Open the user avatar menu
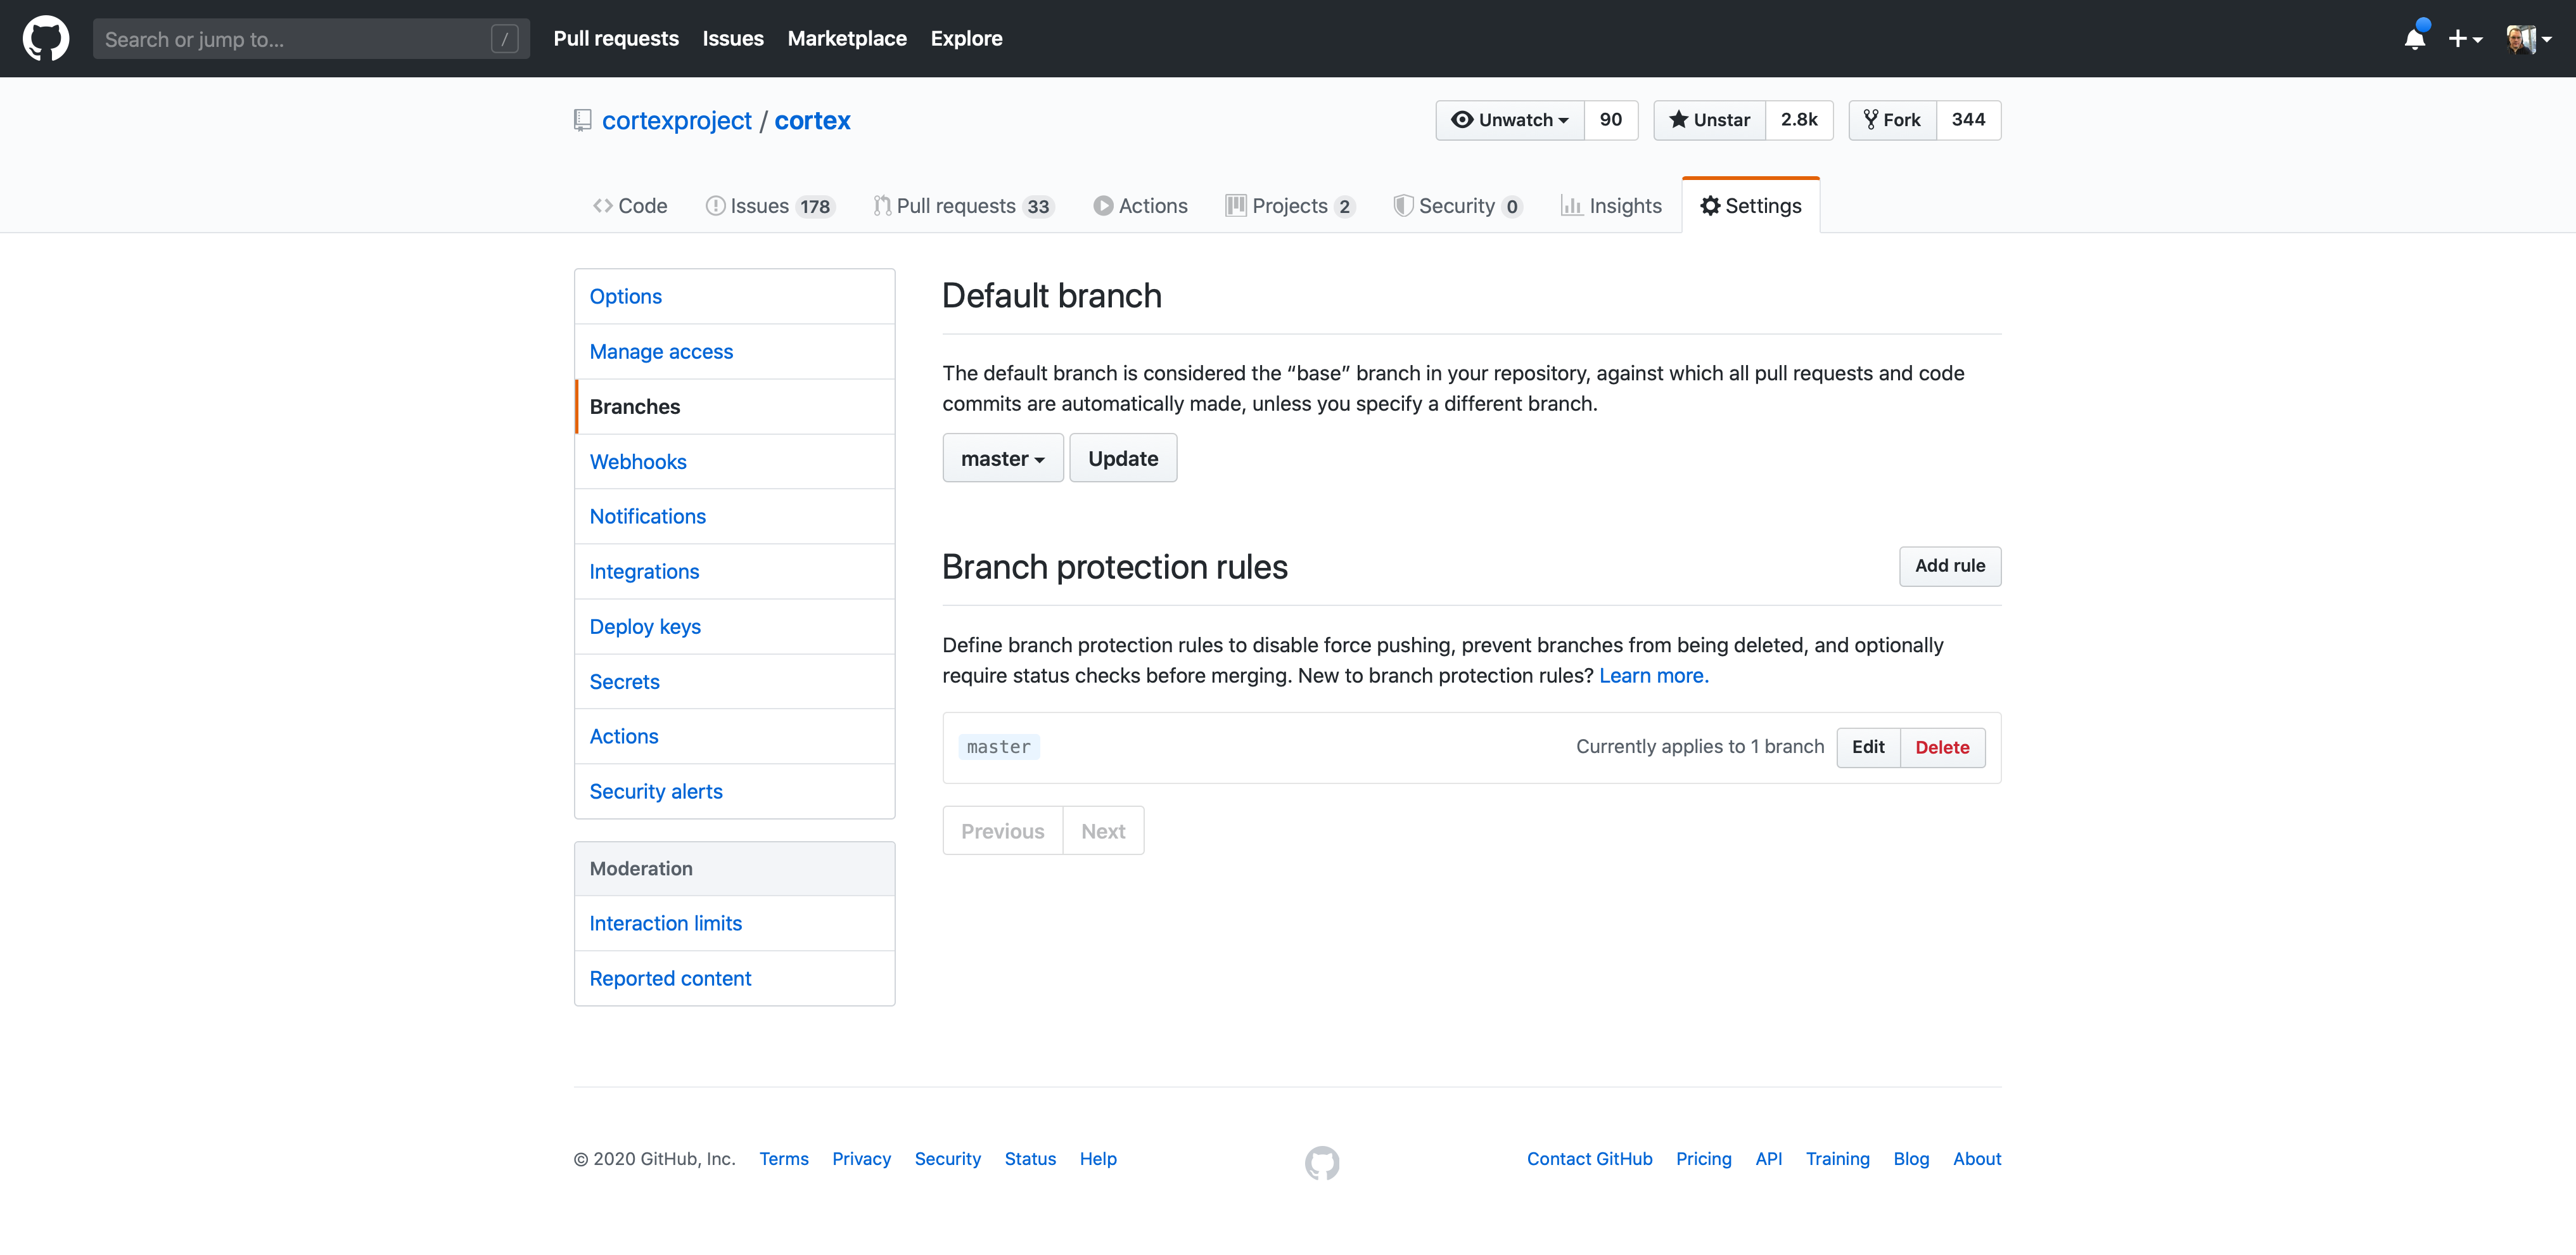Screen dimensions: 2576x1255 pyautogui.click(x=2527, y=39)
